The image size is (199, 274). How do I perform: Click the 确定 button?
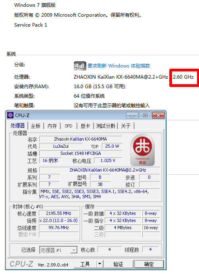(149, 264)
